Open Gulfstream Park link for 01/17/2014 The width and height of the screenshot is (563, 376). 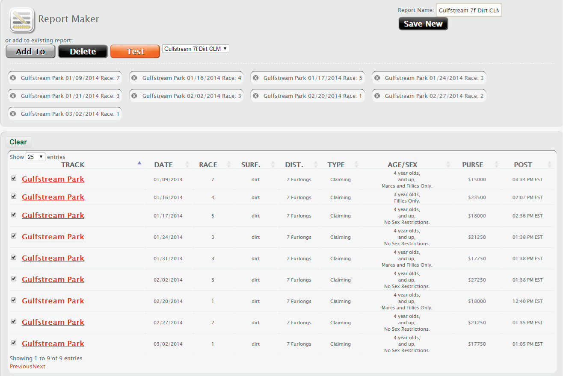click(53, 215)
